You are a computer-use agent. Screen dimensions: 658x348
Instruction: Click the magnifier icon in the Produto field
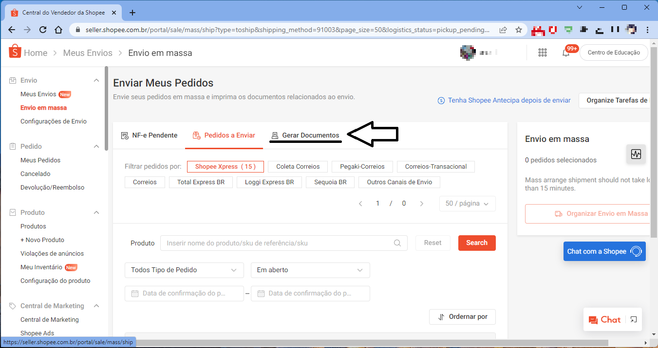pos(397,243)
